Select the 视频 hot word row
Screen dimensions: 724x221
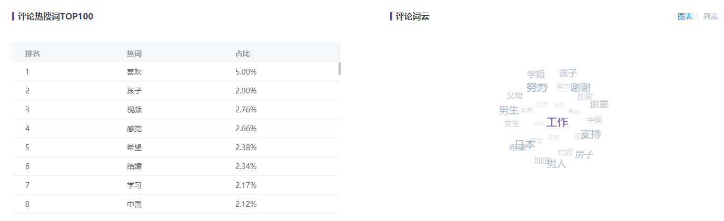click(x=175, y=110)
